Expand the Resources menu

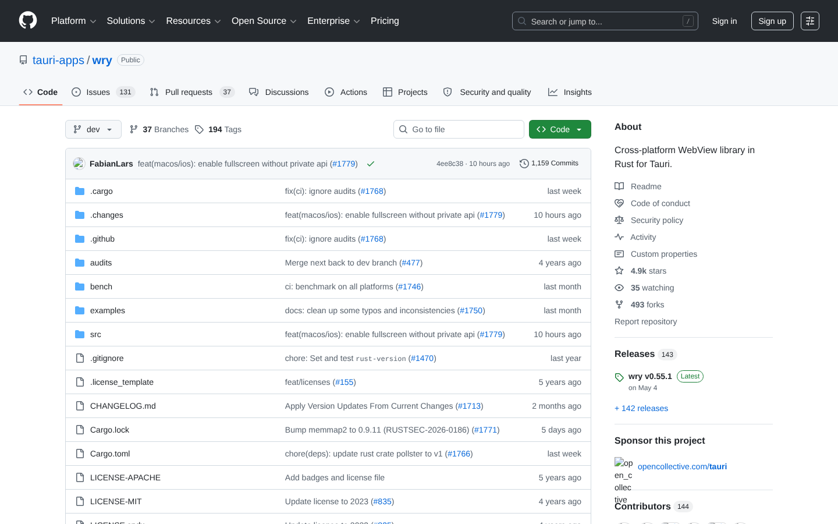tap(193, 21)
